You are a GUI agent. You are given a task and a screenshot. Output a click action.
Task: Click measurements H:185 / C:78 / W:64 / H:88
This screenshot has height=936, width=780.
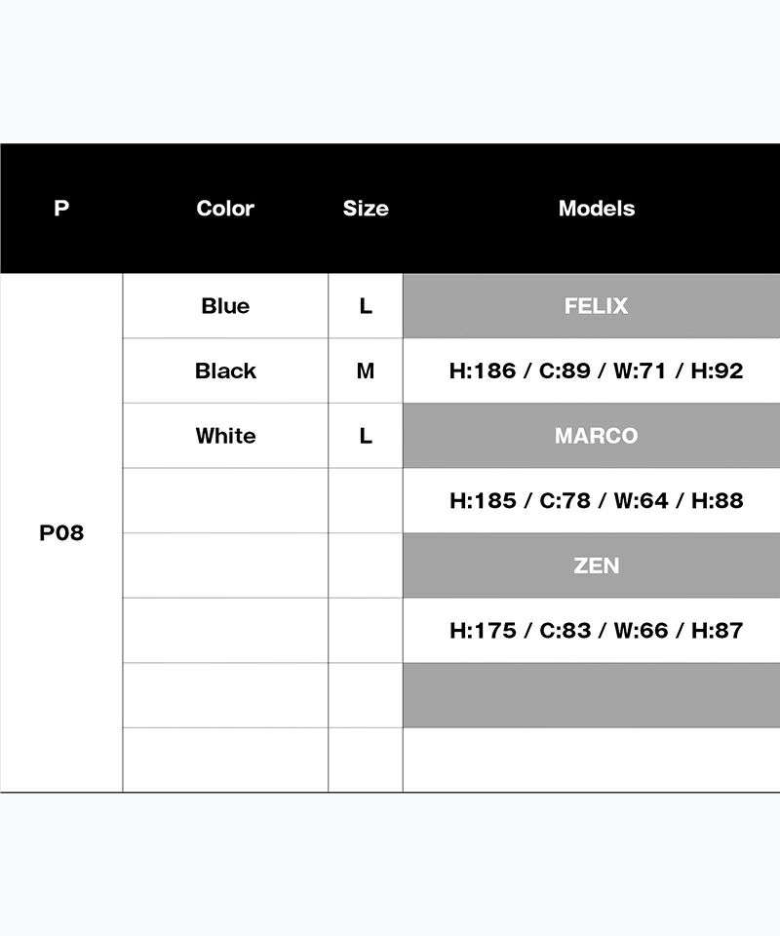click(596, 500)
